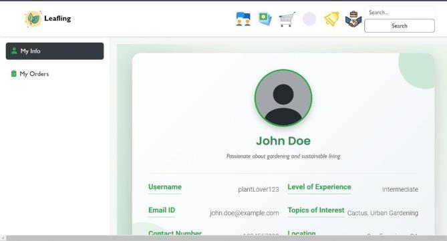Open the shopping cart icon

coord(287,19)
